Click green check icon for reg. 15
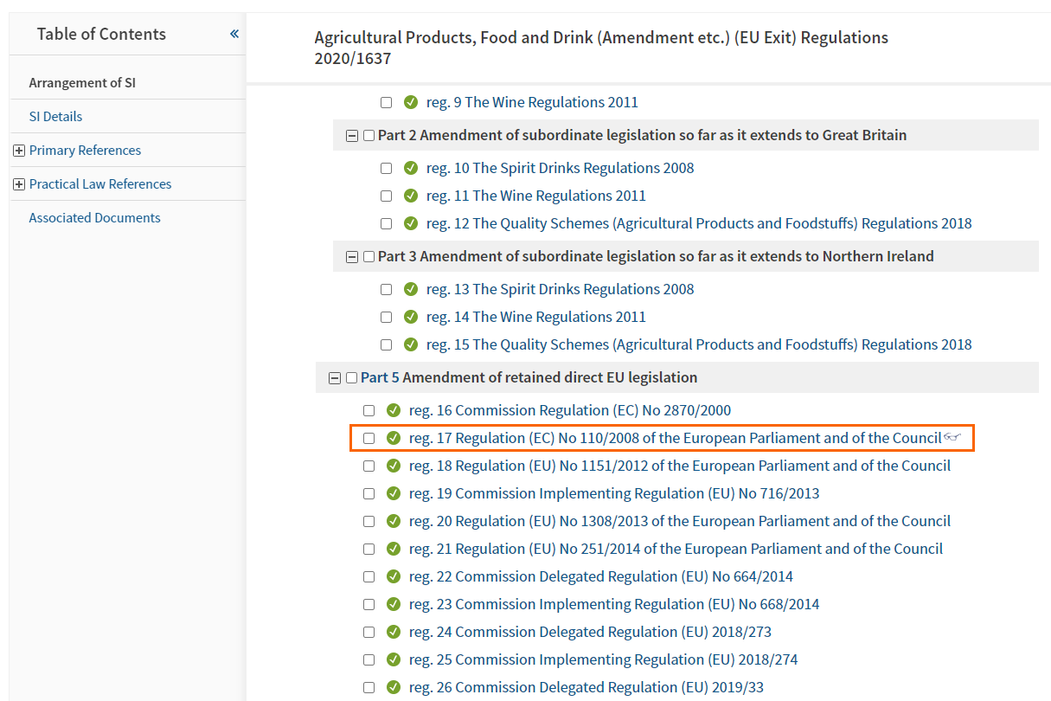Screen dimensions: 1051x701 coord(411,344)
